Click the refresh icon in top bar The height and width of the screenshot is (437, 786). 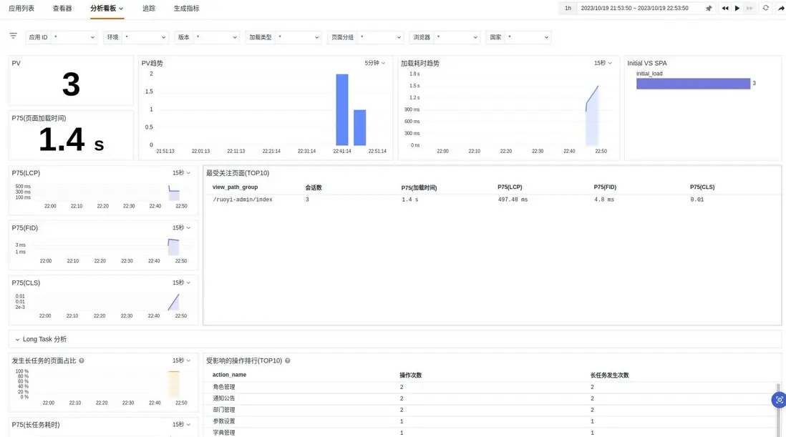tap(765, 8)
